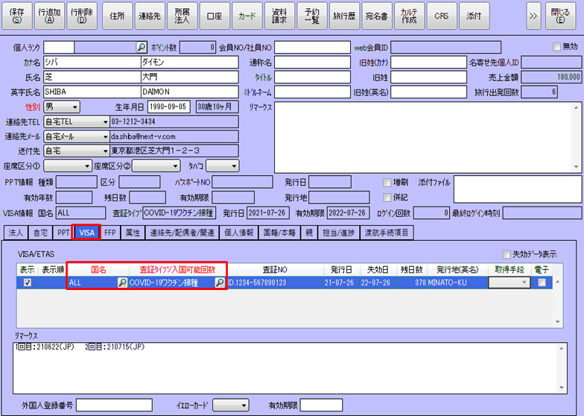Click the 会員NO/社員NO input field
Viewport: 584px width, 416px height.
(x=313, y=48)
